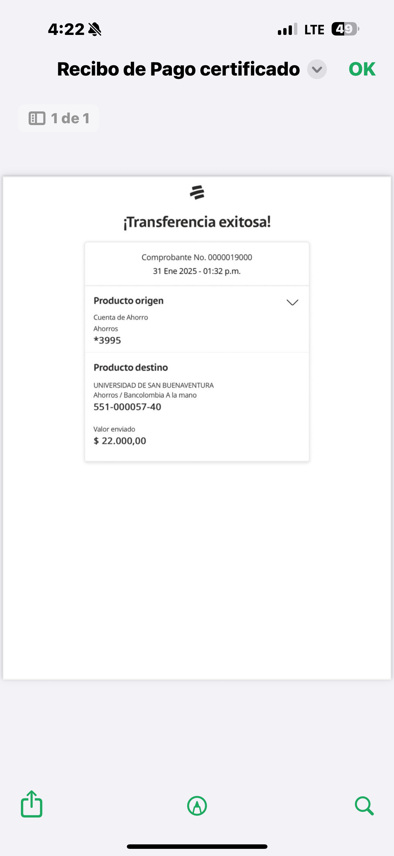Image resolution: width=394 pixels, height=856 pixels.
Task: Toggle the '1 de 1' page thumbnails view
Action: coord(59,118)
